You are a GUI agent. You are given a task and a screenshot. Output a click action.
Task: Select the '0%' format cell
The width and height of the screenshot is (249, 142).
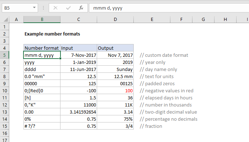tap(42, 119)
